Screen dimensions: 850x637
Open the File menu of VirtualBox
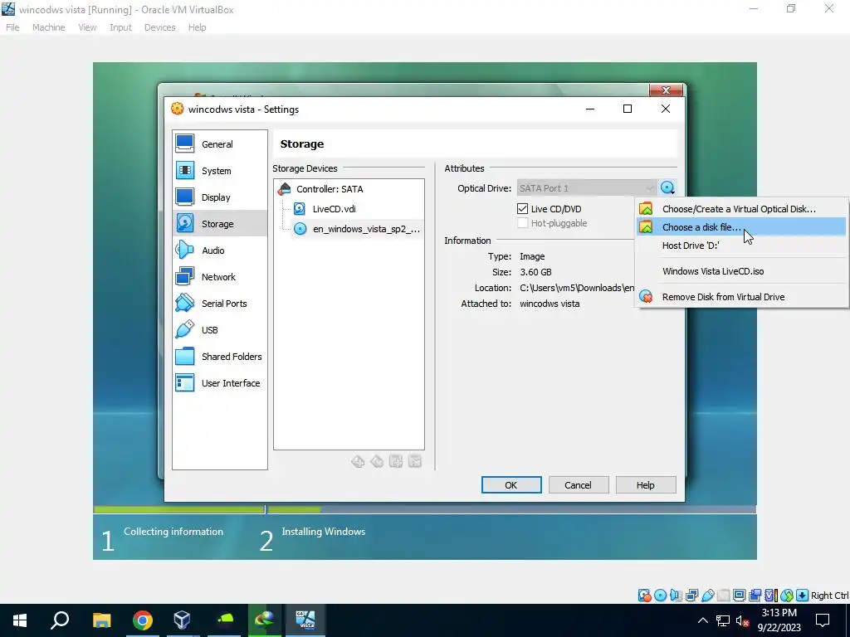(12, 27)
